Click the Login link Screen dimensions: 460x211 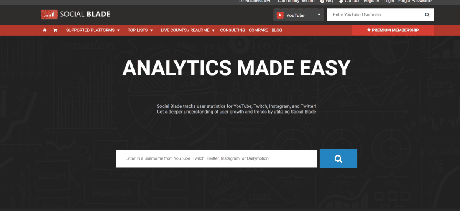tap(389, 1)
